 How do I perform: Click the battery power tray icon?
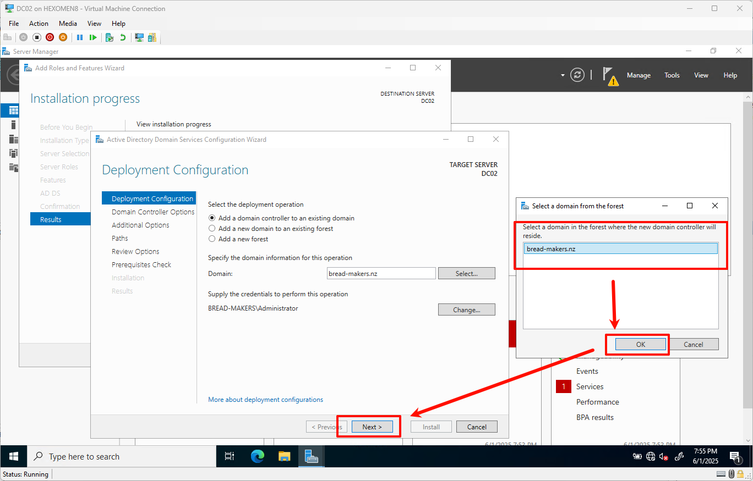637,456
